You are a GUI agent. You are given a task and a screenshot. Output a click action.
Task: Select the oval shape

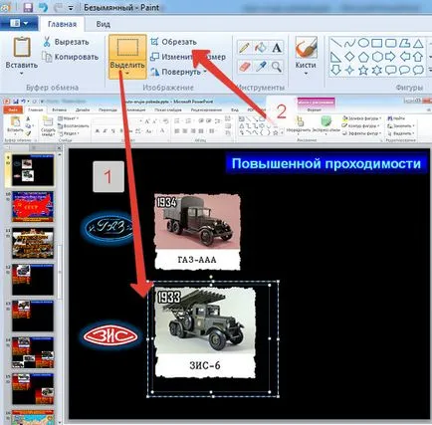pos(363,43)
